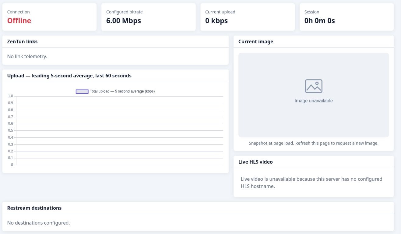Select the Offline connection status

[19, 21]
